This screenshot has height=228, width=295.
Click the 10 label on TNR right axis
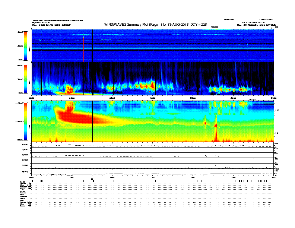[276, 133]
